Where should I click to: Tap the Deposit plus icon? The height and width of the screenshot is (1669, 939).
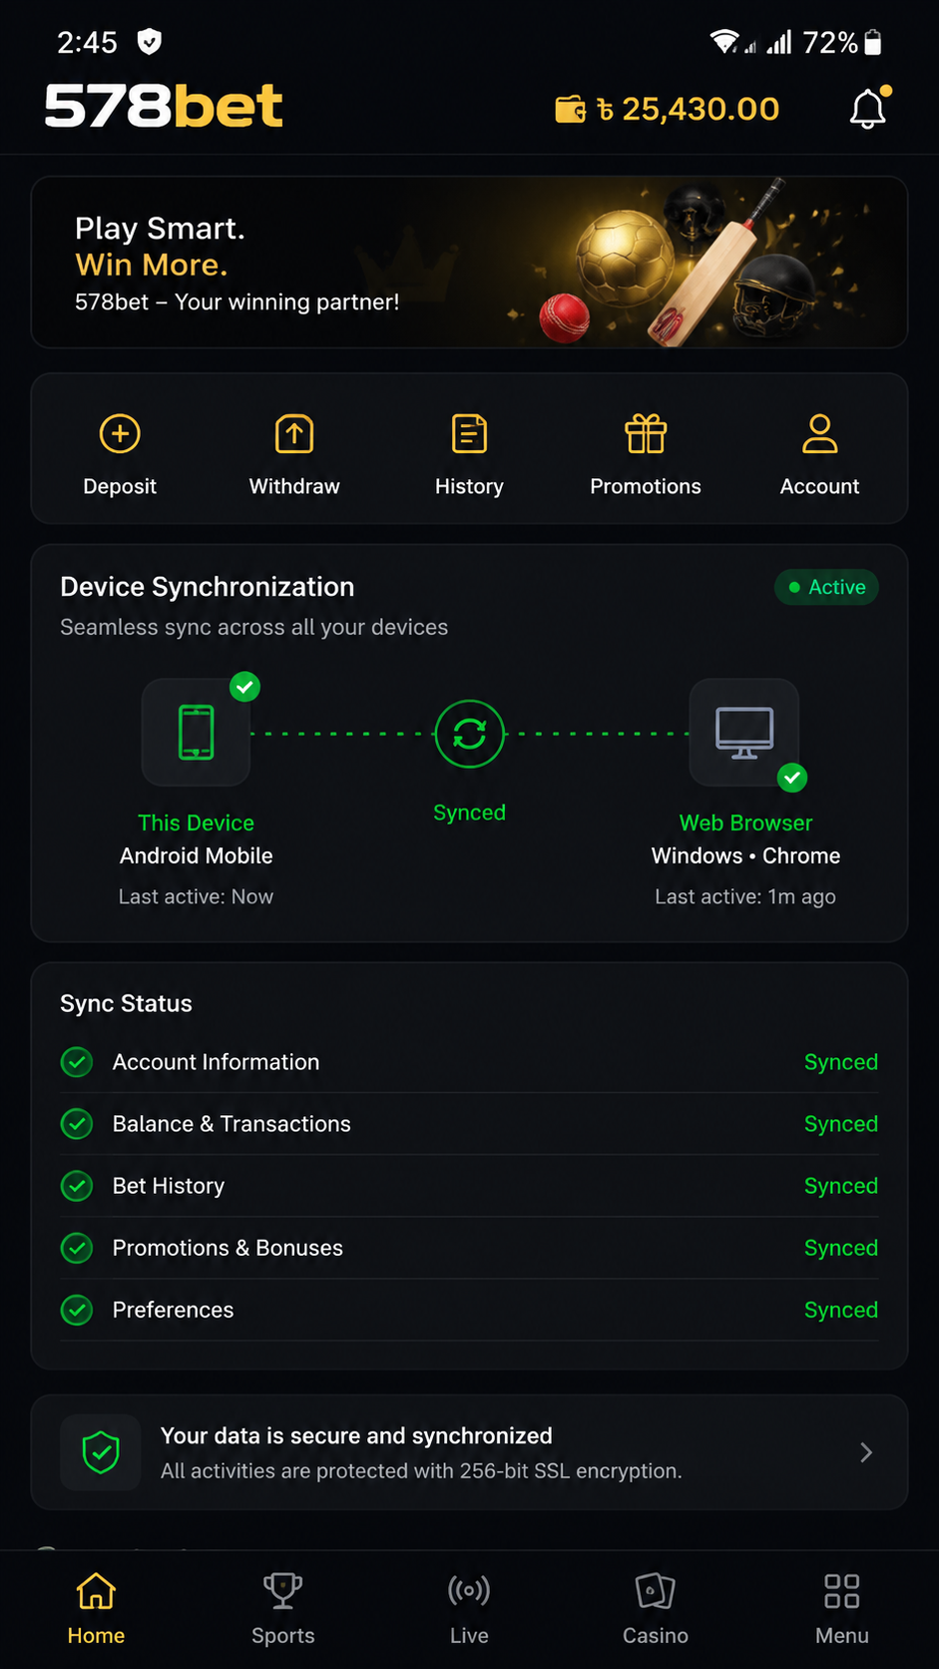[x=120, y=434]
